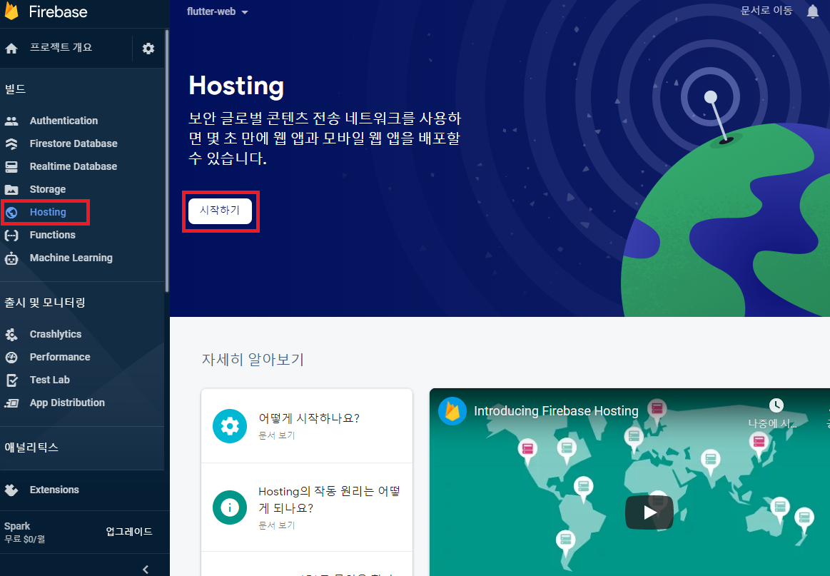830x576 pixels.
Task: Click the Hosting globe icon
Action: (x=11, y=212)
